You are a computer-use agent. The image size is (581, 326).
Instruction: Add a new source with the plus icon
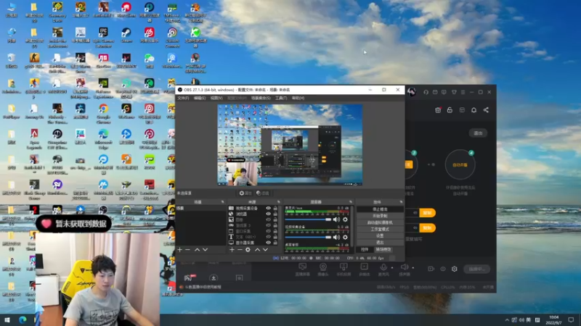pyautogui.click(x=232, y=250)
